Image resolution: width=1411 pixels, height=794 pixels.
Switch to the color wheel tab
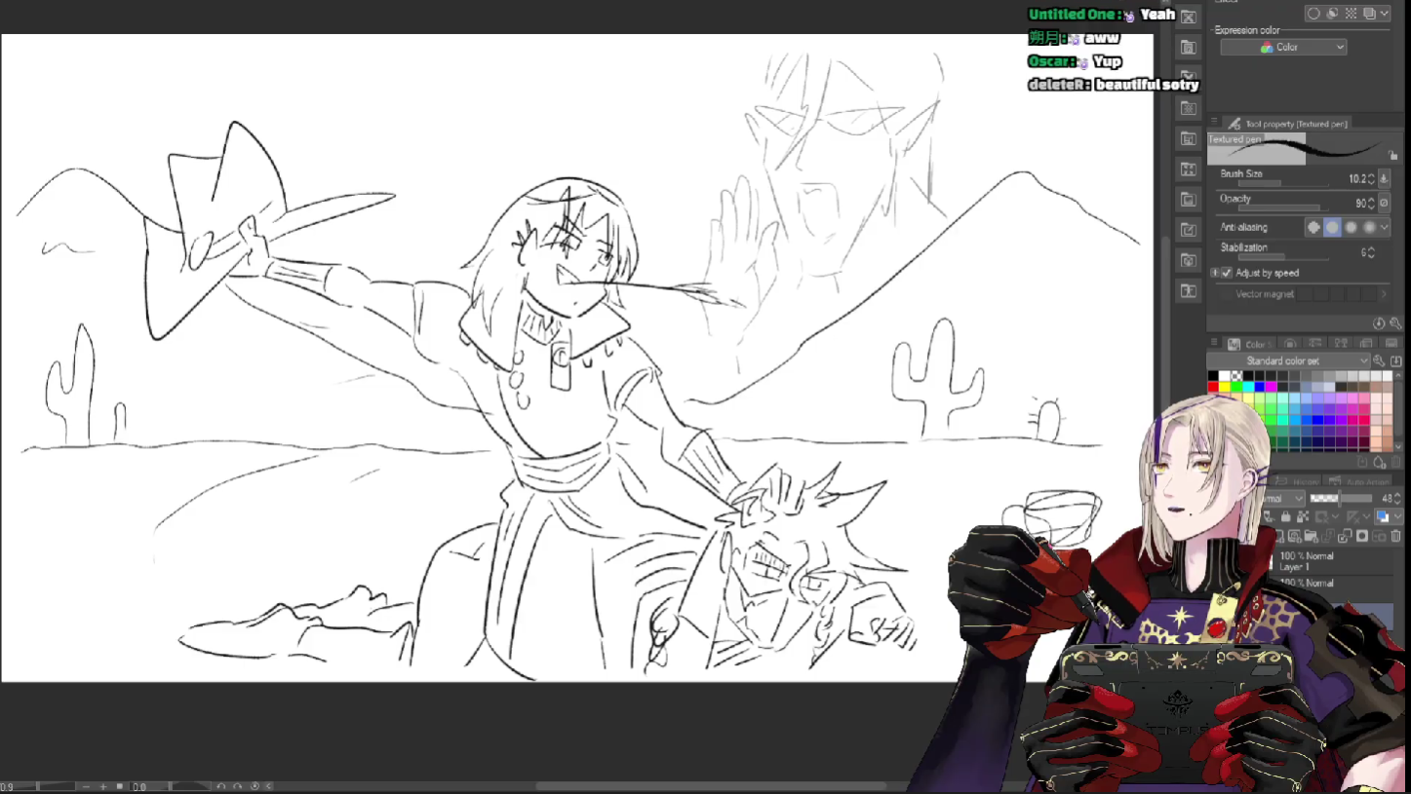(x=1290, y=344)
